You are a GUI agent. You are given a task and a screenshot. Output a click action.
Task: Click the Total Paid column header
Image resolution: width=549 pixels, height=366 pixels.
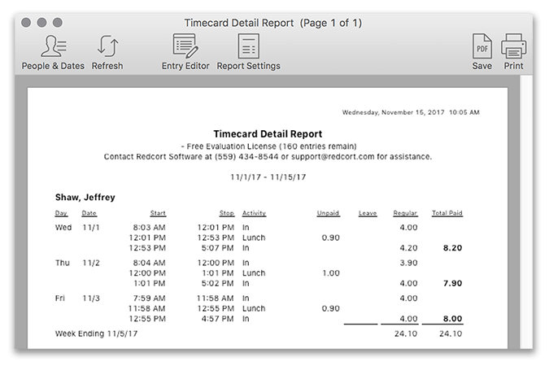(x=447, y=214)
